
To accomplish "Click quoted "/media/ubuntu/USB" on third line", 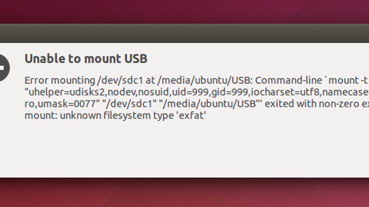I will click(x=210, y=104).
